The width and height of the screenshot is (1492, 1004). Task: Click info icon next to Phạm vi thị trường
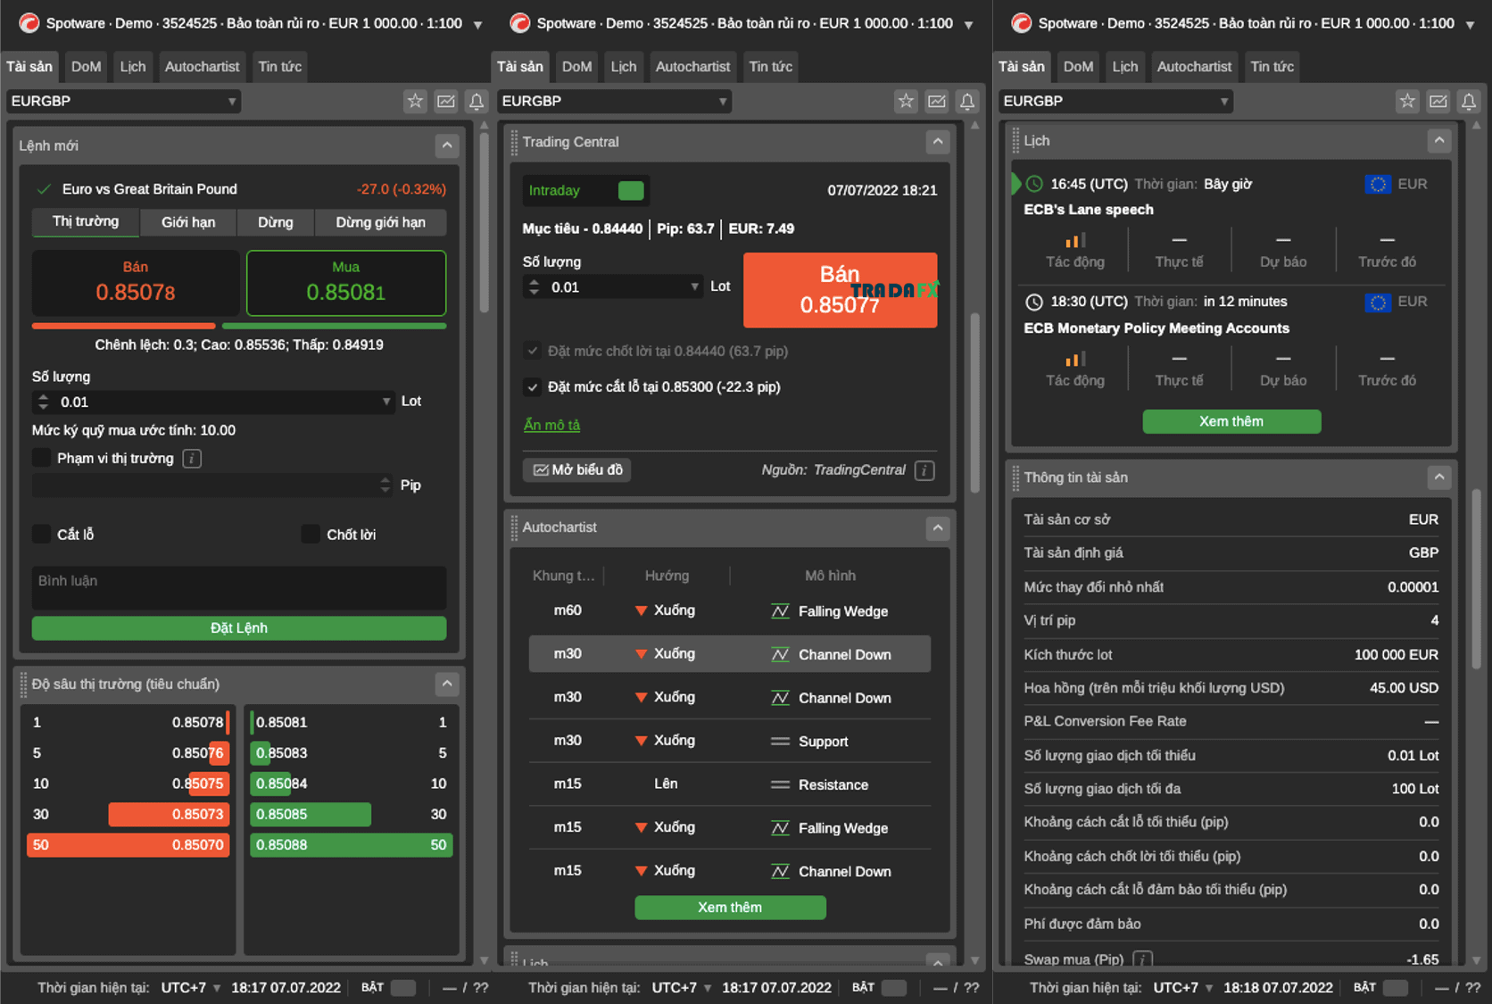tap(192, 459)
